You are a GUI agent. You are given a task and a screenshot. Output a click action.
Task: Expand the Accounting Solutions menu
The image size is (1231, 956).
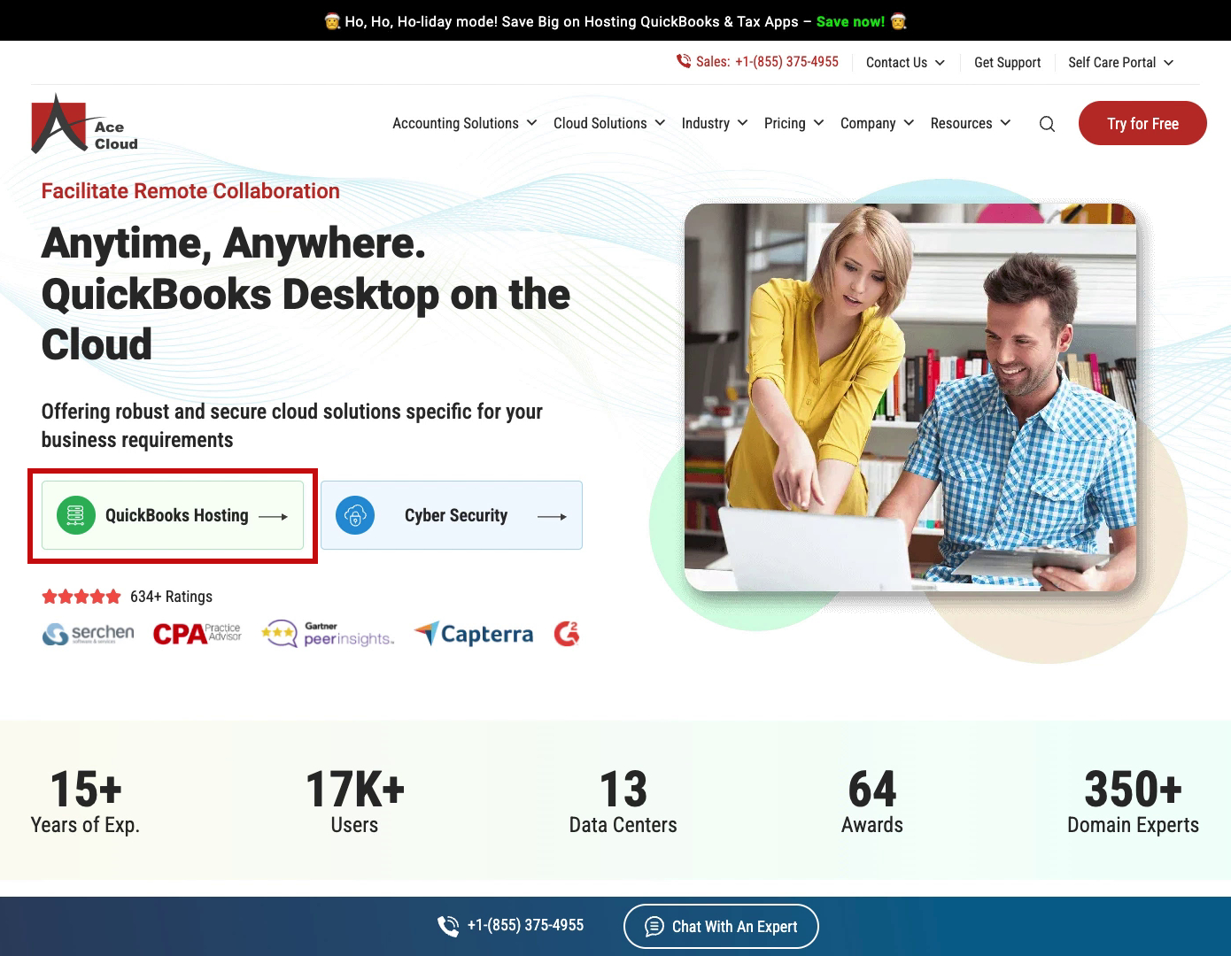pos(465,123)
